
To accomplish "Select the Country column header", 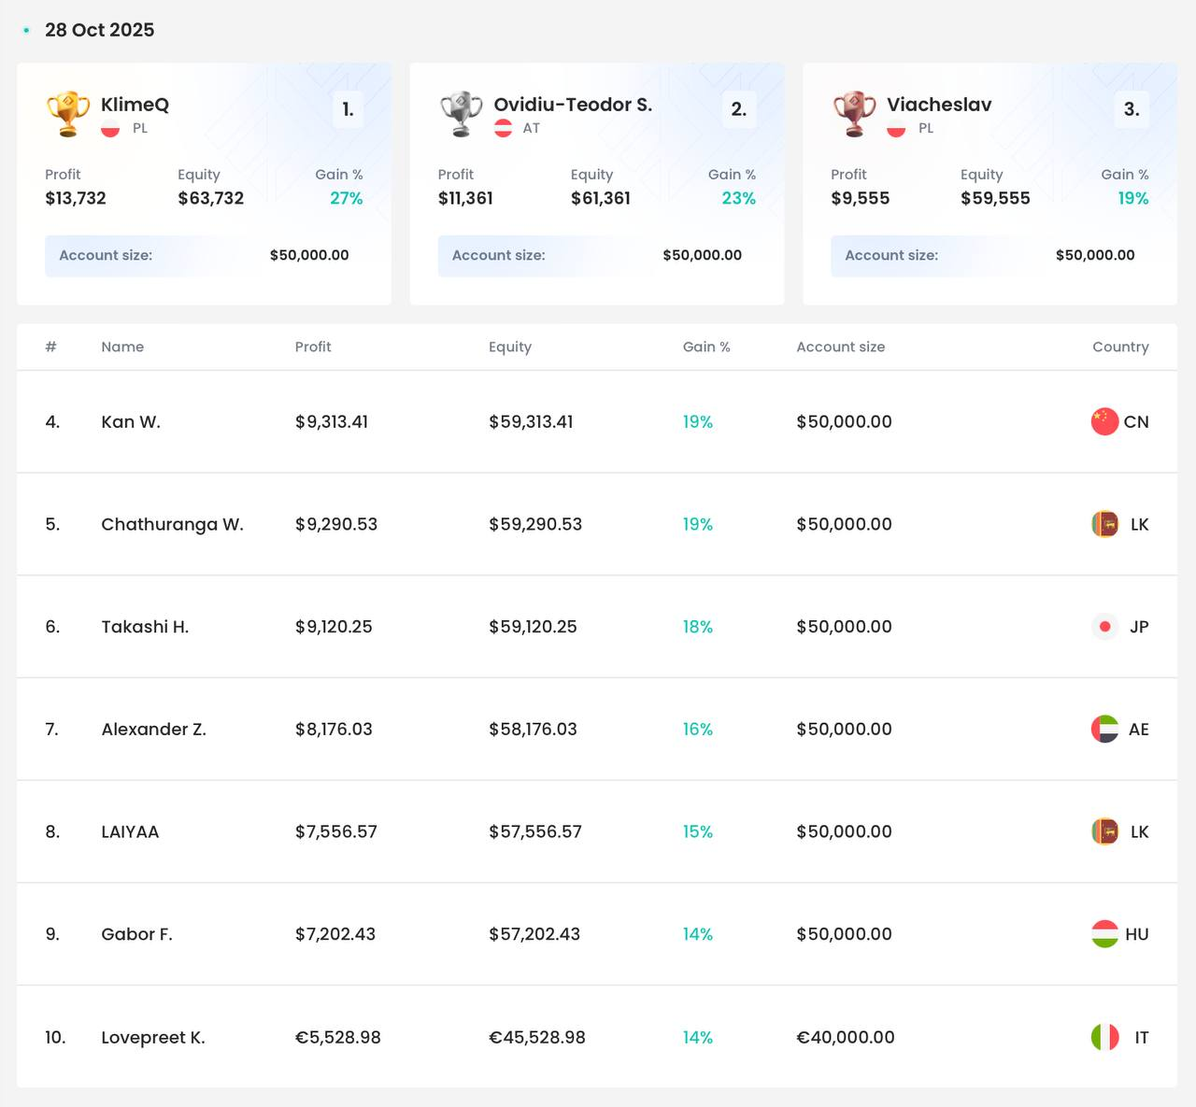I will tap(1120, 347).
